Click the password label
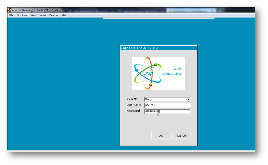 click(x=133, y=111)
